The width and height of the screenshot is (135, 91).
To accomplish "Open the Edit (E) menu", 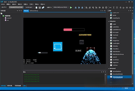I will pos(8,4).
